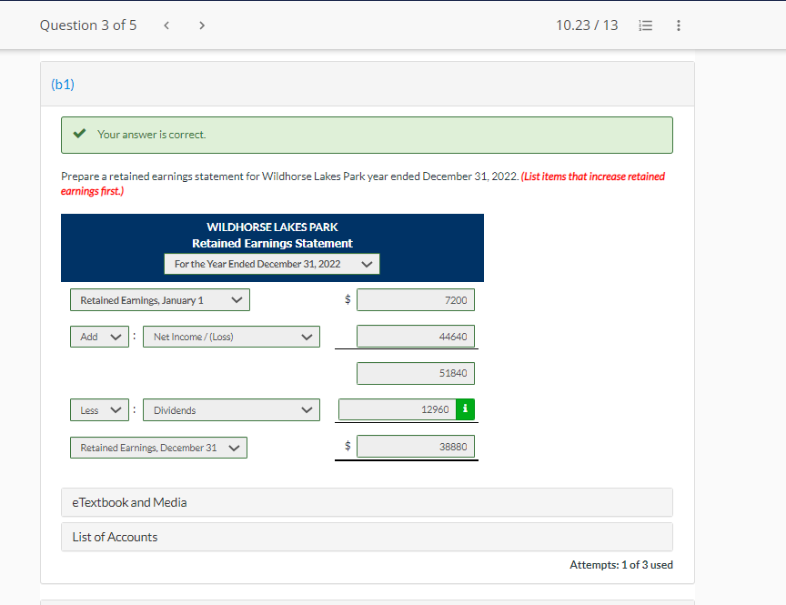Click the dollar sign beside Retained Earnings row
786x605 pixels.
click(347, 299)
